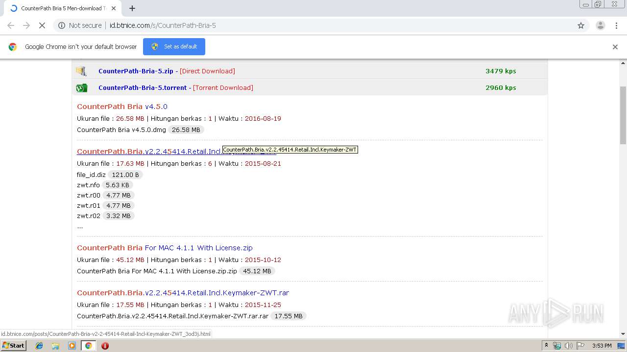627x352 pixels.
Task: Open CounterPath-Bria-5.torrent link
Action: 143,88
